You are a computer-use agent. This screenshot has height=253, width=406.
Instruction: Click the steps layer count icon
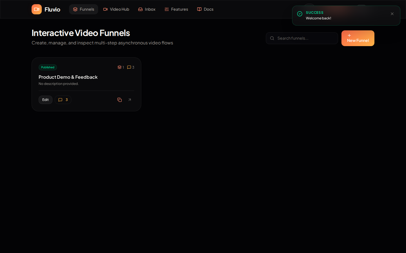[x=120, y=67]
